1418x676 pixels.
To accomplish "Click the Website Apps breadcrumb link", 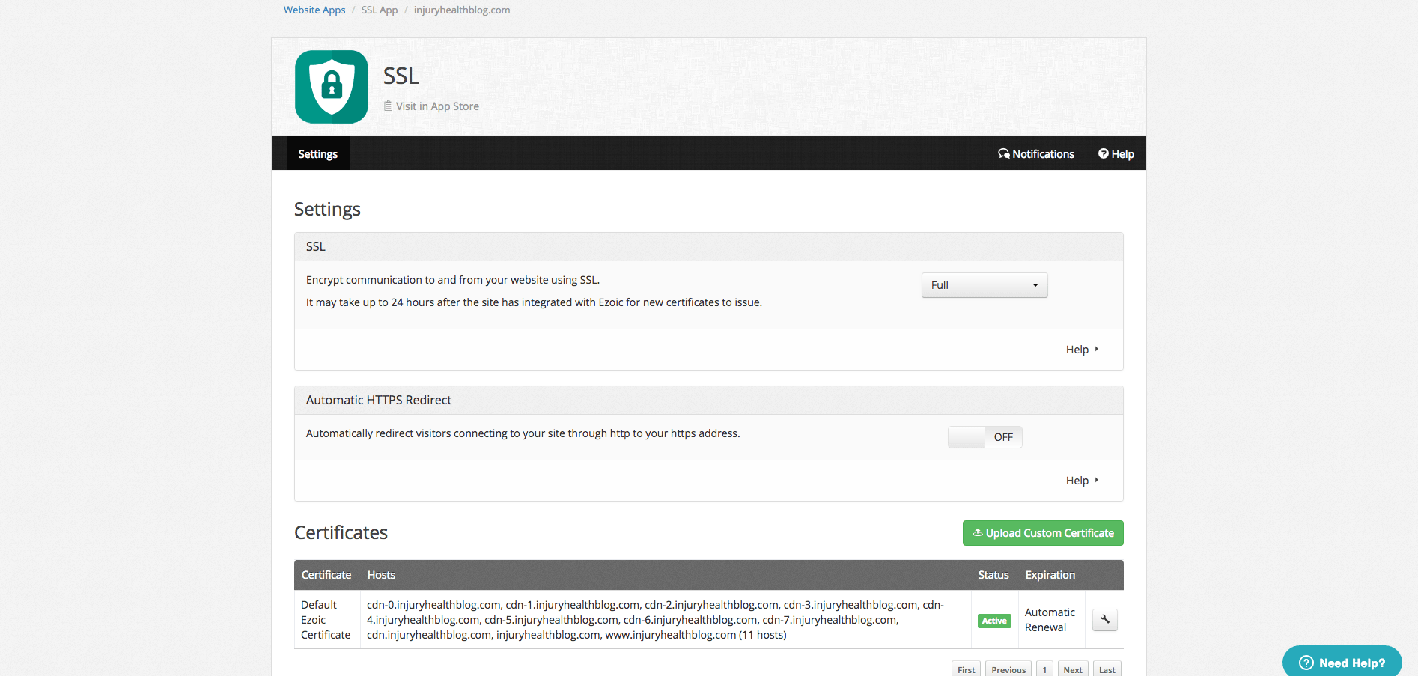I will coord(314,10).
